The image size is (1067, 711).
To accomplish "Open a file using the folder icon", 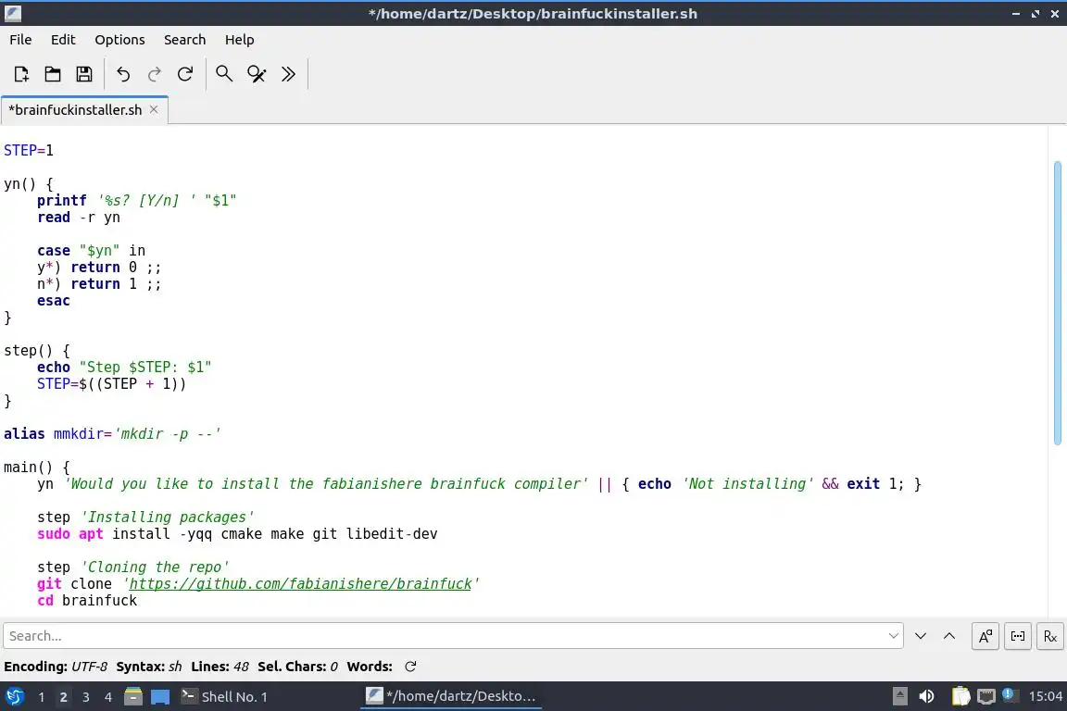I will pyautogui.click(x=53, y=73).
